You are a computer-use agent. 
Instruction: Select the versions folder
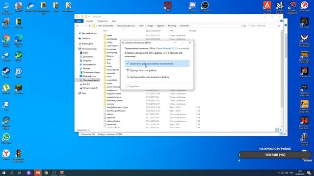pyautogui.click(x=110, y=104)
